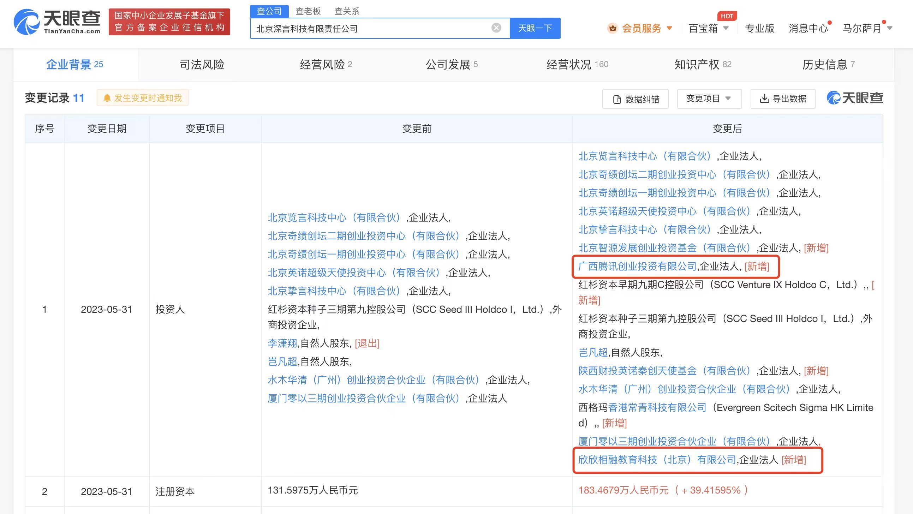Image resolution: width=913 pixels, height=514 pixels.
Task: Click the company name search input field
Action: click(x=372, y=28)
